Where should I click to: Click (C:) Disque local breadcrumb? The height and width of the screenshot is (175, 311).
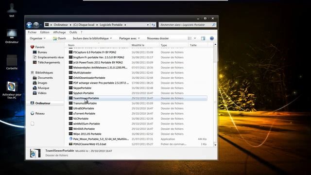84,25
